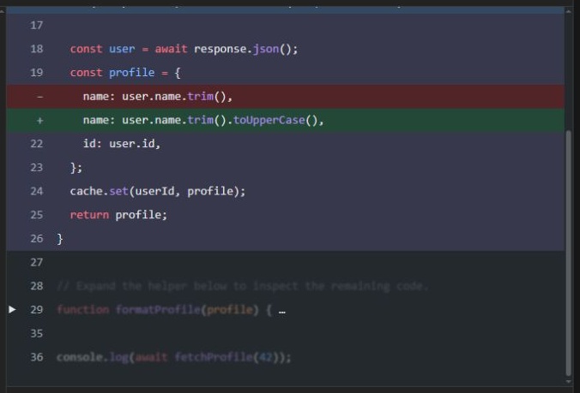Click the 'console.log(await fetchProfile(42));' line

point(174,357)
